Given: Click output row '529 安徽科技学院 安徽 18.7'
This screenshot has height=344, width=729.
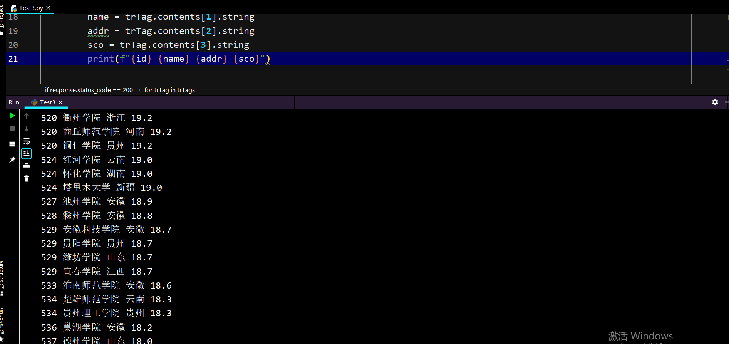Looking at the screenshot, I should (106, 230).
